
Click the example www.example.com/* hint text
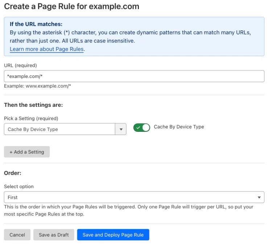point(37,86)
